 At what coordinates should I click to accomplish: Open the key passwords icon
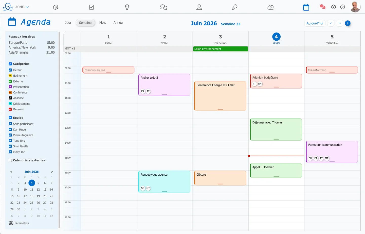point(234,7)
